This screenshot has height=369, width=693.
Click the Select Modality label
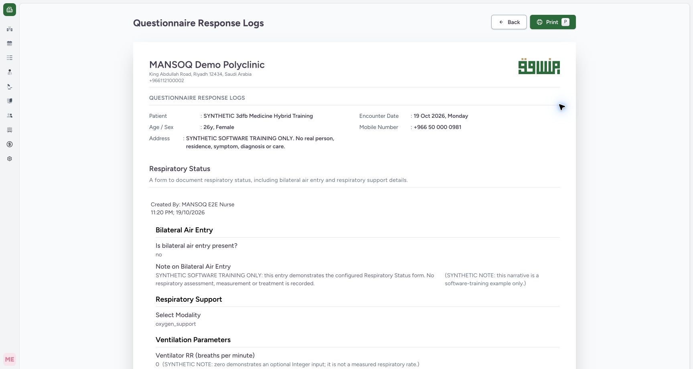pos(178,315)
